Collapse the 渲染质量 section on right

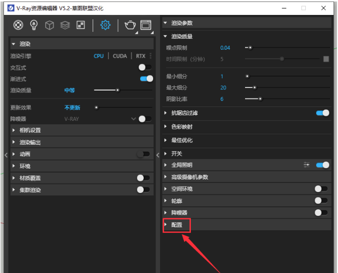(247, 36)
